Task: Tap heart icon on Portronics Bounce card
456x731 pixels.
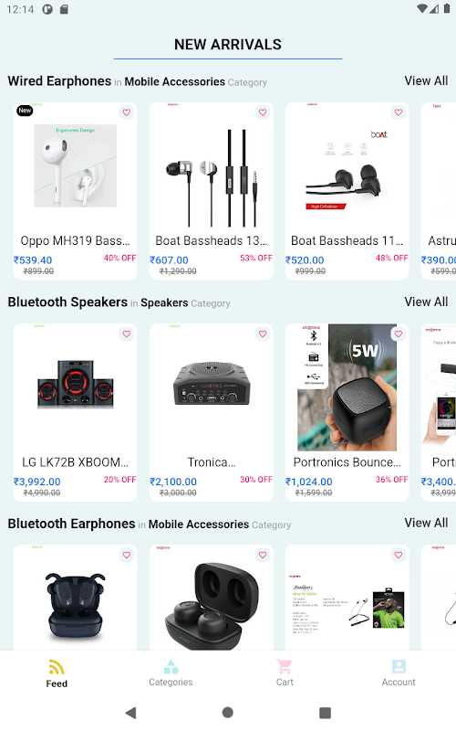Action: tap(399, 334)
